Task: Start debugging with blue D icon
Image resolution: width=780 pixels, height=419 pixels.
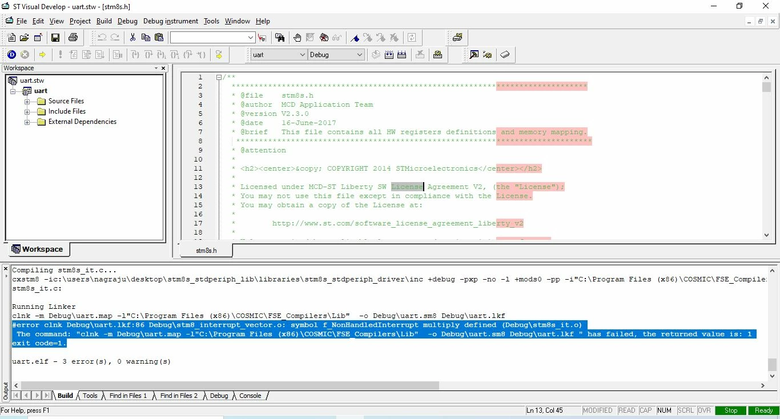Action: point(11,55)
